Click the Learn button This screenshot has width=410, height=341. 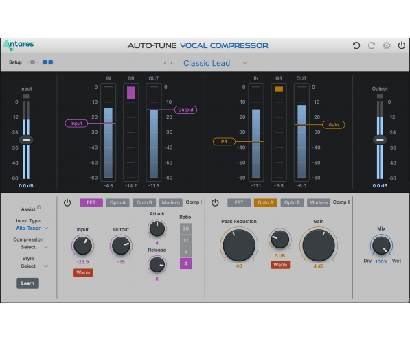(27, 283)
